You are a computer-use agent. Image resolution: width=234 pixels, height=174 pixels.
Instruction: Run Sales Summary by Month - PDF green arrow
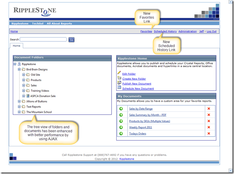(121, 115)
